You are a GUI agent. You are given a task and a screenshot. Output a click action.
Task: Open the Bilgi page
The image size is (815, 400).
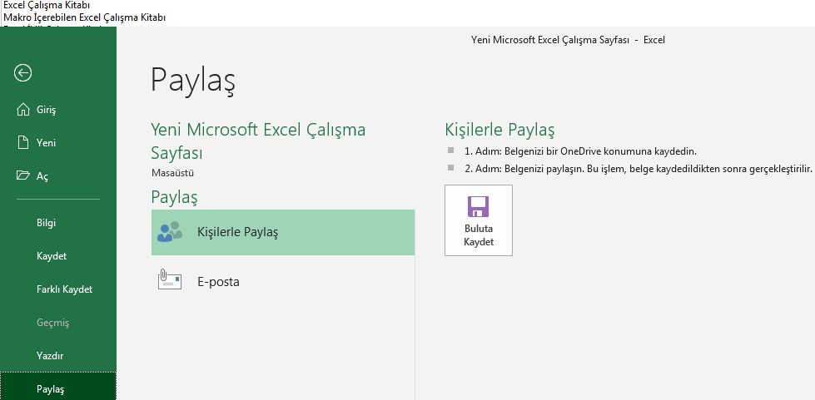click(58, 223)
